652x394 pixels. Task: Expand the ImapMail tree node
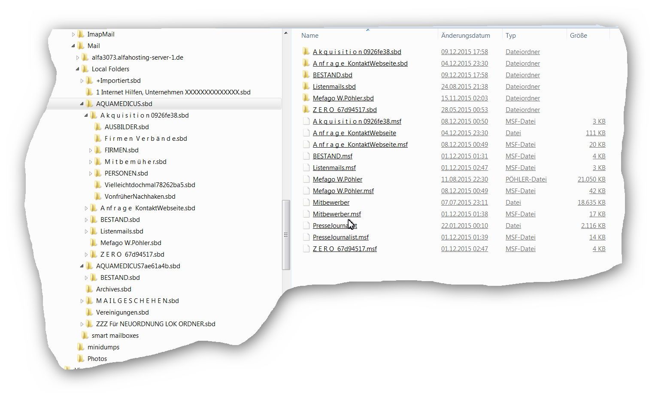pyautogui.click(x=73, y=34)
